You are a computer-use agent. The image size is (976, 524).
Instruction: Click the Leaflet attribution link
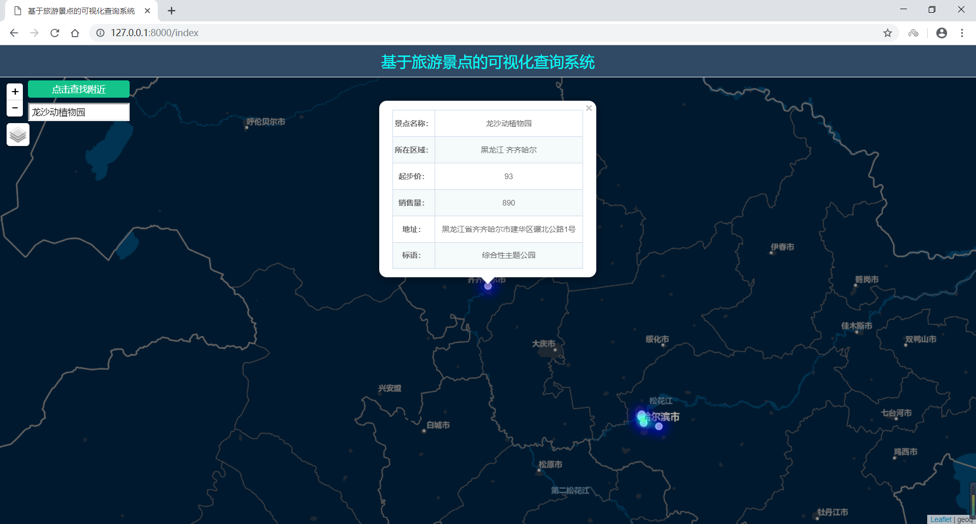[941, 519]
